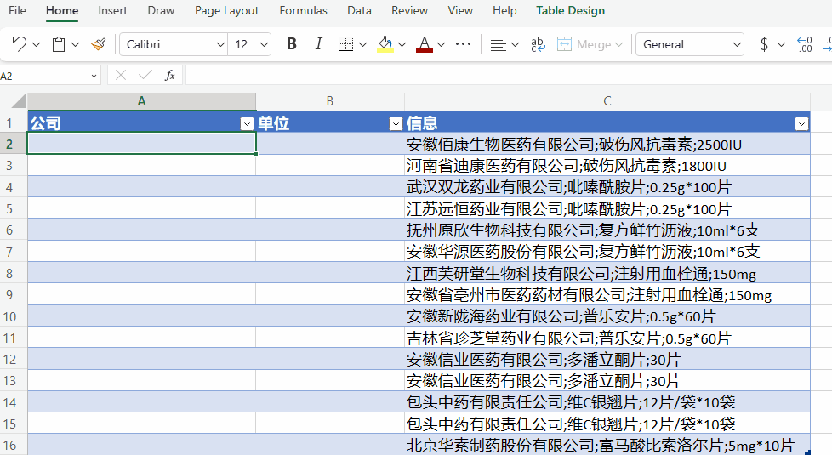The image size is (832, 455).
Task: Click the Name Box showing A2
Action: [x=43, y=76]
